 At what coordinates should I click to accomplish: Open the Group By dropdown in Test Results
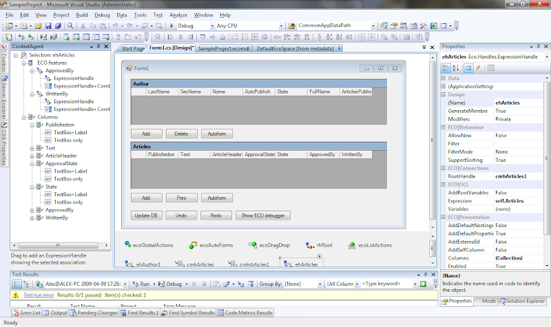[319, 284]
